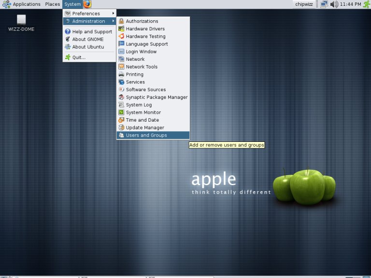Click the 11:44 PM clock
Viewport: 371px width, 278px height.
pos(350,4)
